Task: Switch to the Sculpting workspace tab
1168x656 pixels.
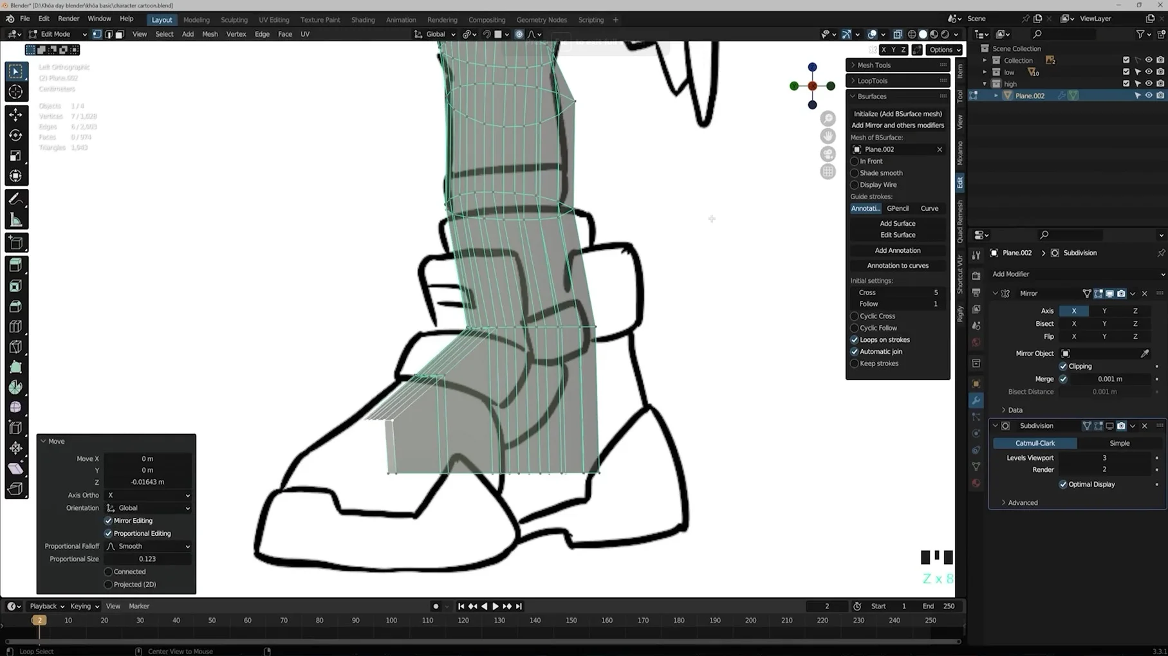Action: [234, 20]
